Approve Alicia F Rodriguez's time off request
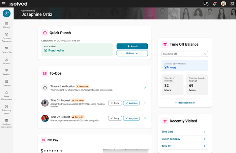 (131, 103)
